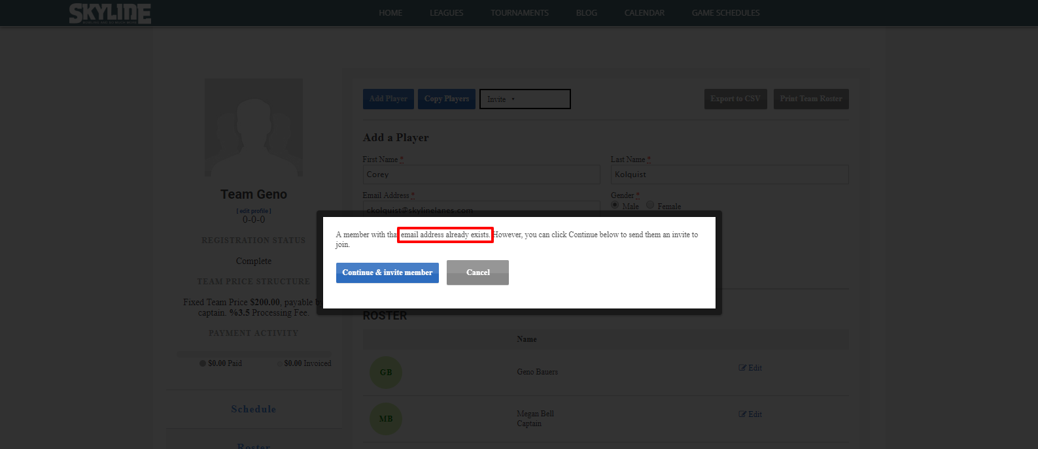Click the Skyline logo

pyautogui.click(x=110, y=13)
